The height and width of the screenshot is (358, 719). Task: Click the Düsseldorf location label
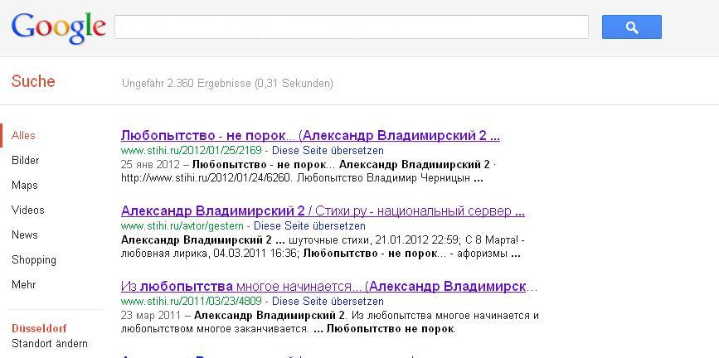[39, 328]
